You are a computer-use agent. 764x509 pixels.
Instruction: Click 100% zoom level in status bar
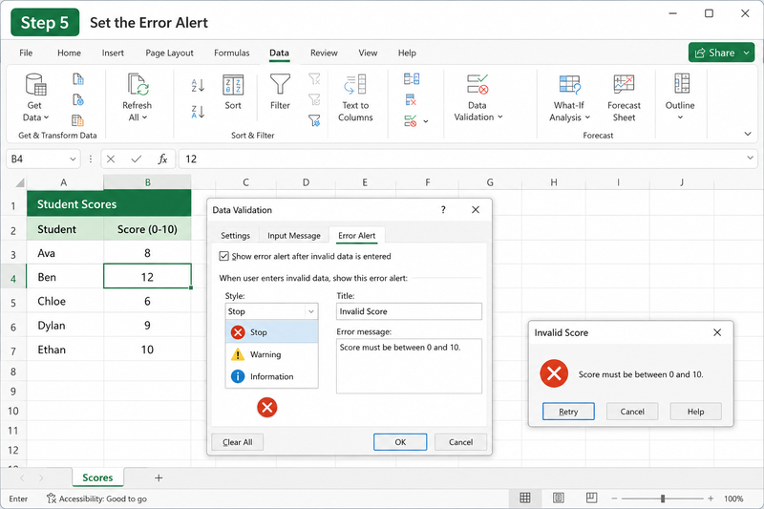(733, 498)
